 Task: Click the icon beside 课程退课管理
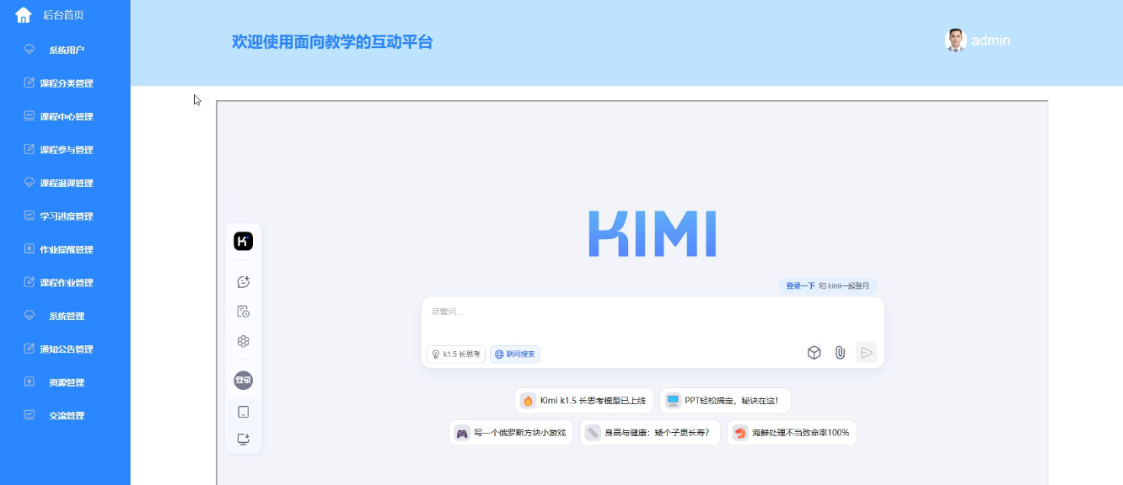29,183
